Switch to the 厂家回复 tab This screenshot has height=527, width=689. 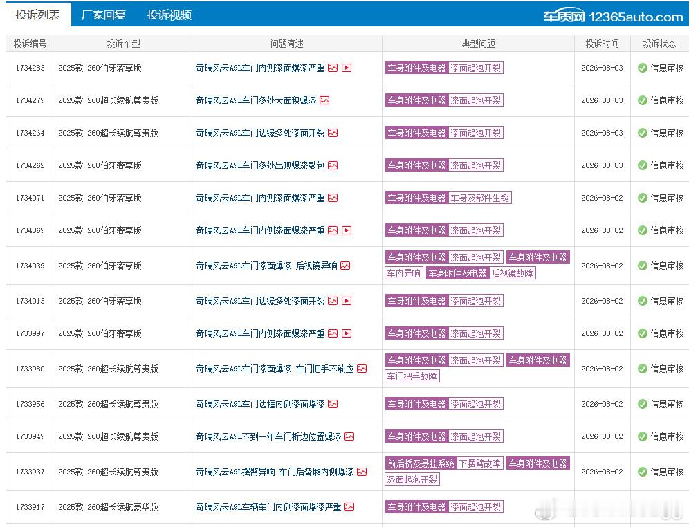tap(103, 15)
